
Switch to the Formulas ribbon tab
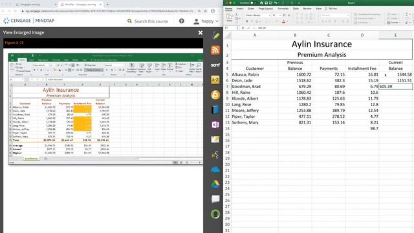pyautogui.click(x=283, y=8)
